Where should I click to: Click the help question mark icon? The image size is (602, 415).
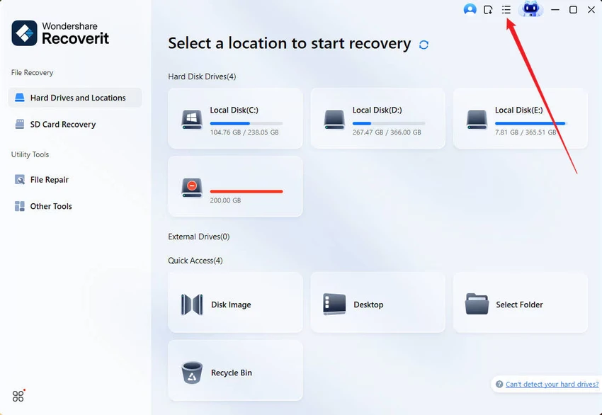click(499, 384)
